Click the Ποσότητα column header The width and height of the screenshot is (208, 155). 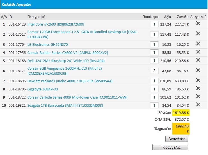pos(150,17)
